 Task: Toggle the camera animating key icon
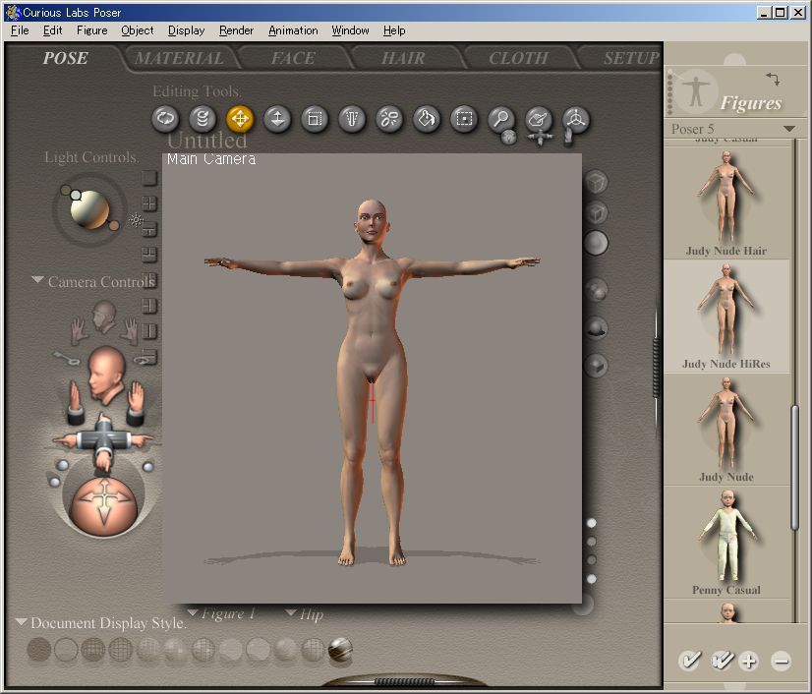click(65, 358)
